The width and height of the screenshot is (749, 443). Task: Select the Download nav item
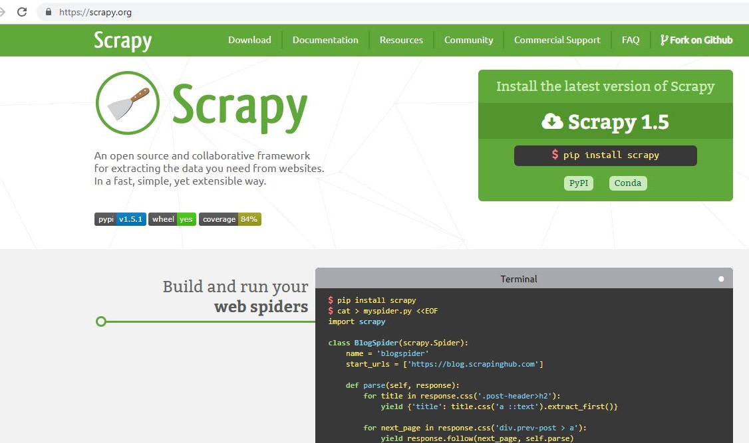pyautogui.click(x=249, y=40)
